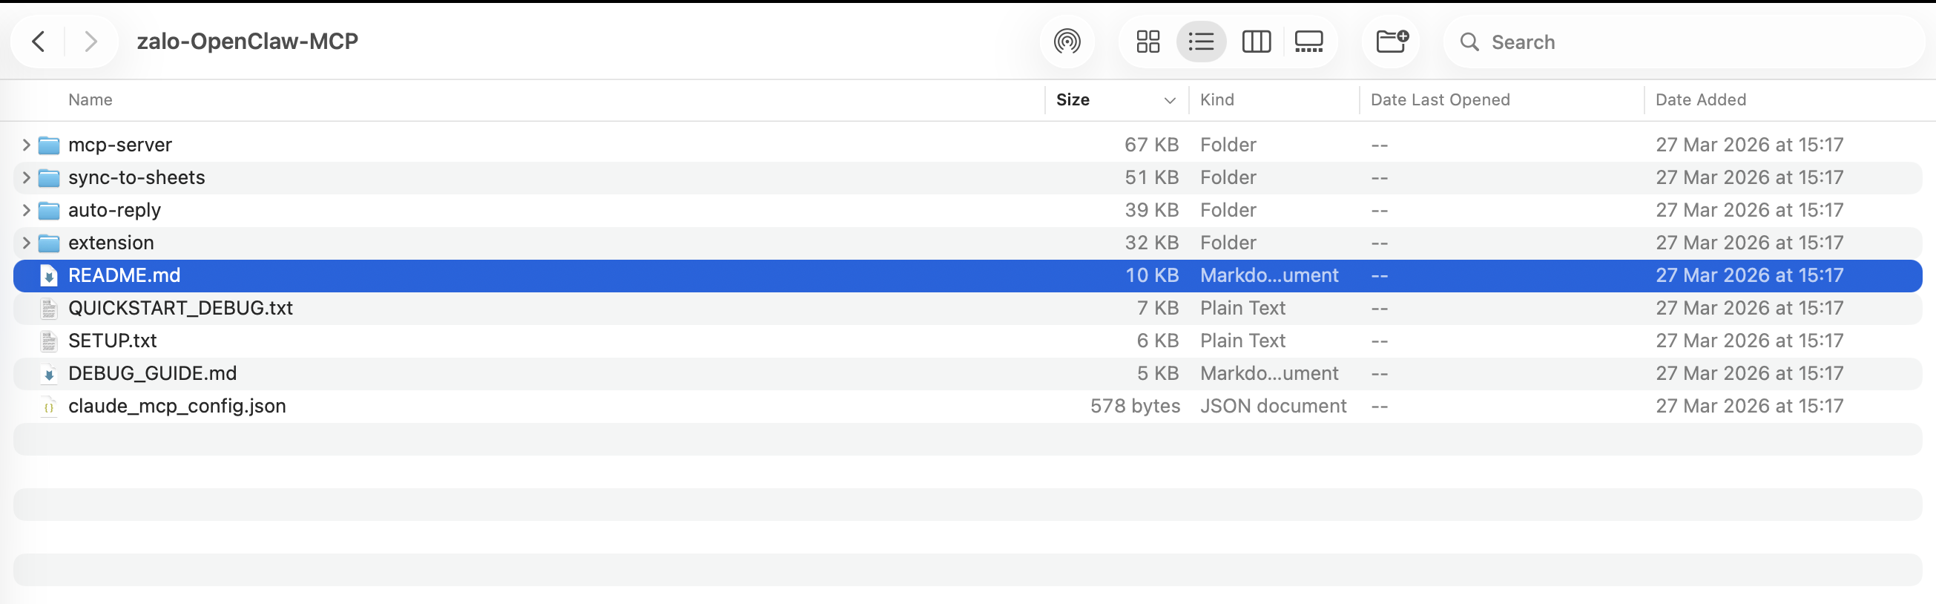
Task: Select the SETUP.txt file icon
Action: point(49,341)
